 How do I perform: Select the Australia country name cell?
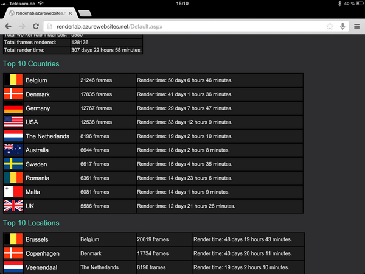click(x=52, y=150)
